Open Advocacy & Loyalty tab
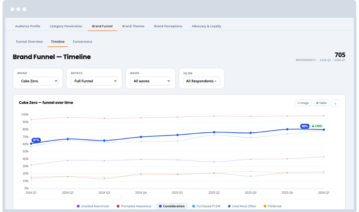The height and width of the screenshot is (212, 359). click(x=206, y=26)
